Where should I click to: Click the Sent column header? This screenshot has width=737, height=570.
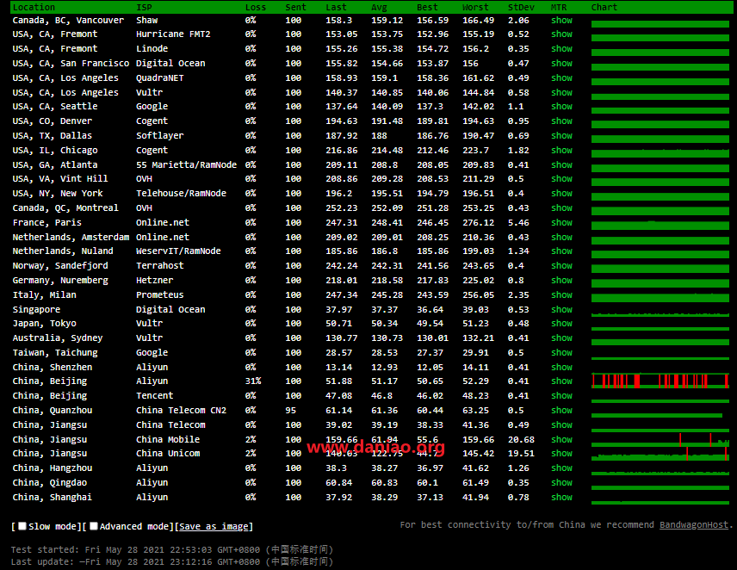click(x=295, y=7)
